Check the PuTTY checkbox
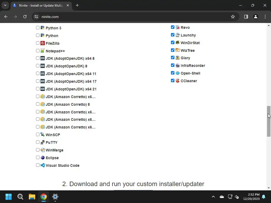The height and width of the screenshot is (203, 271). click(38, 142)
